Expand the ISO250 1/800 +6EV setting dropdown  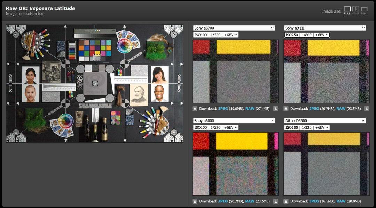coord(307,35)
